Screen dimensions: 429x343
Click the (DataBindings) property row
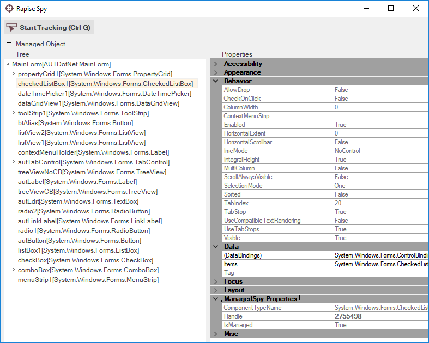pyautogui.click(x=325, y=255)
